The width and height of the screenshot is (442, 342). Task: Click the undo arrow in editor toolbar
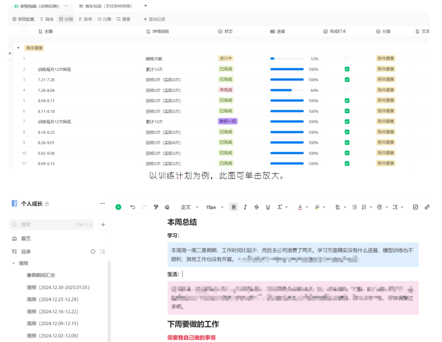click(x=133, y=207)
